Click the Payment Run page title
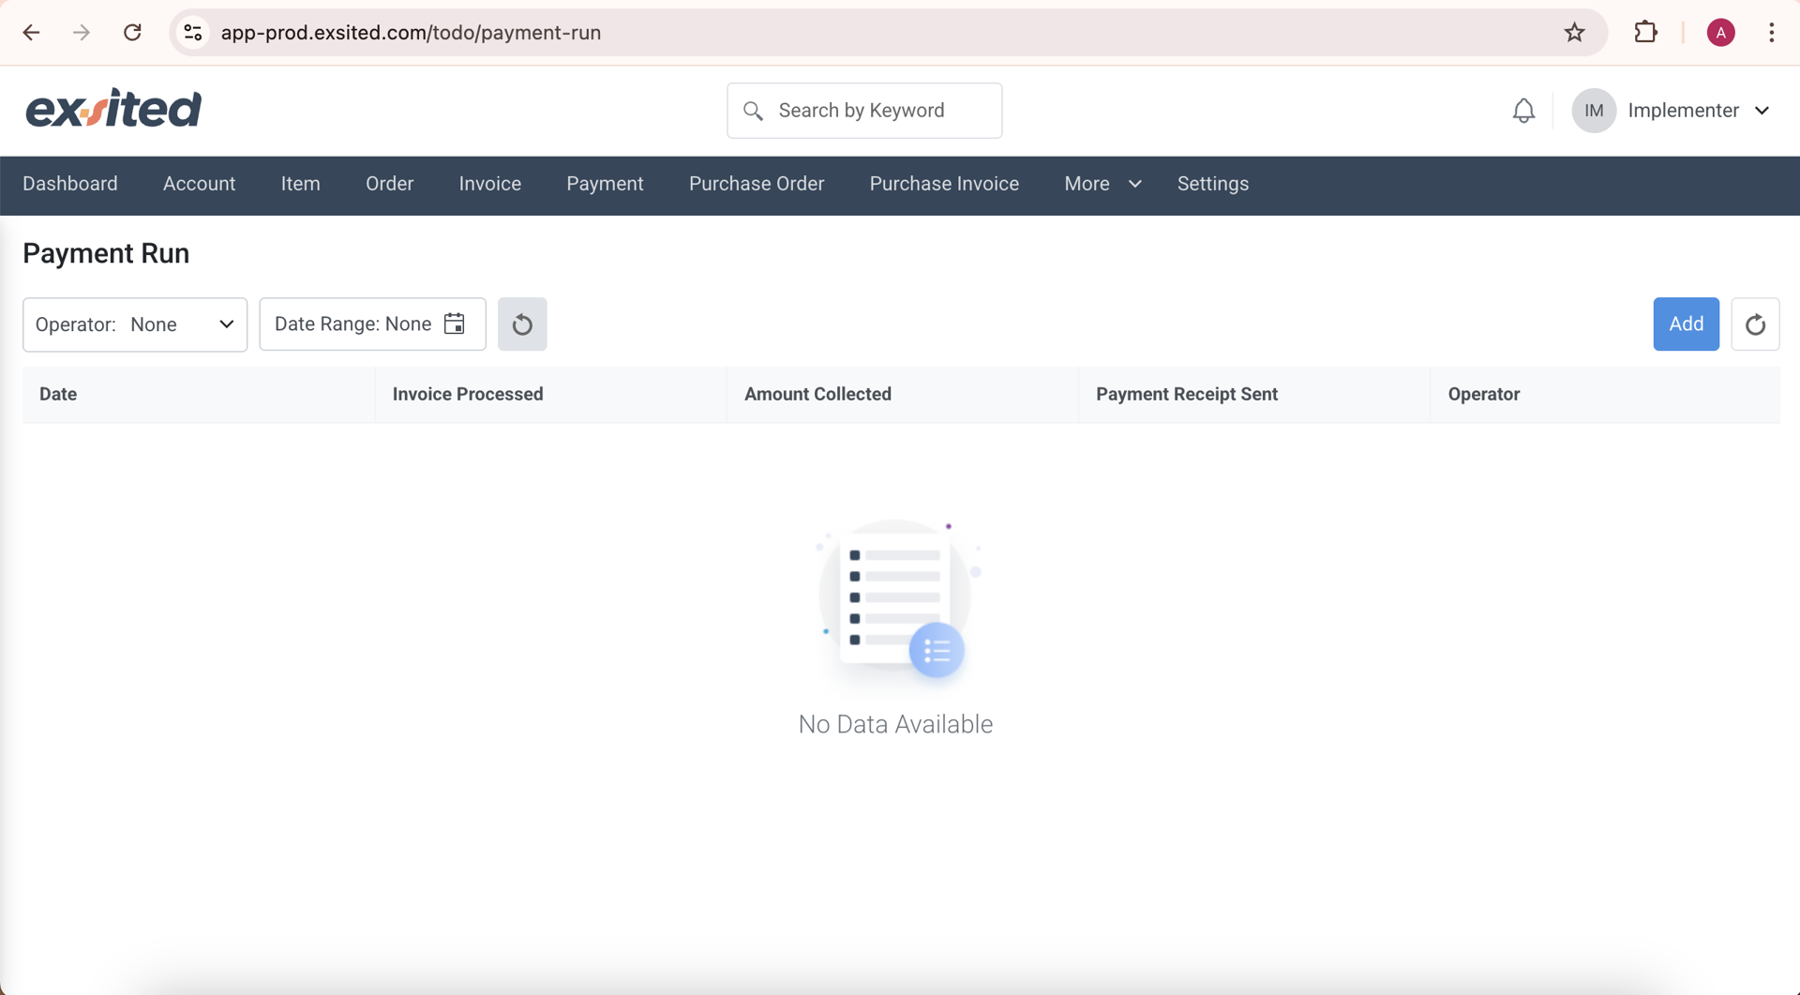The width and height of the screenshot is (1800, 995). pyautogui.click(x=106, y=253)
